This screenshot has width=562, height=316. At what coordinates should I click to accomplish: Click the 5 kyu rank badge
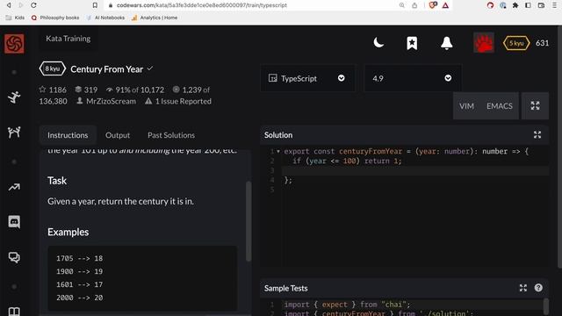coord(516,43)
